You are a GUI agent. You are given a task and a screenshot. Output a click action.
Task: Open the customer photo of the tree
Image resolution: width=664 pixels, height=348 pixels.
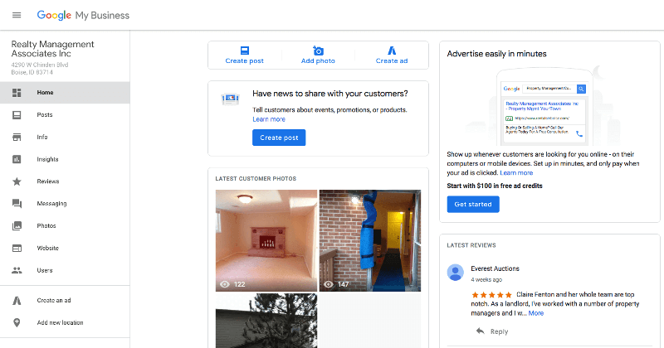266,321
